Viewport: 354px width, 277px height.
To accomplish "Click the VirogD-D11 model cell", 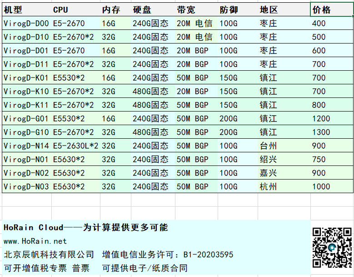I will tap(27, 64).
